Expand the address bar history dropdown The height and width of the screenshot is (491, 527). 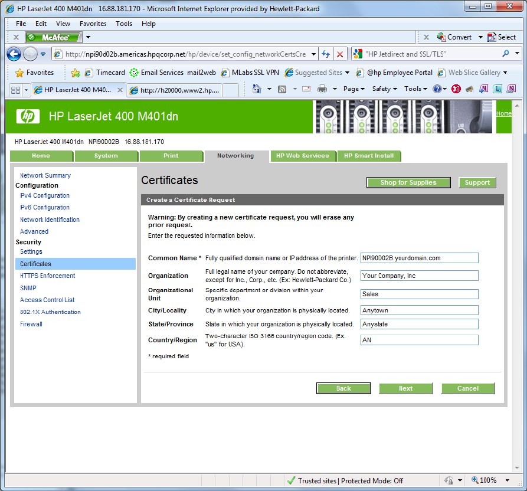click(313, 54)
